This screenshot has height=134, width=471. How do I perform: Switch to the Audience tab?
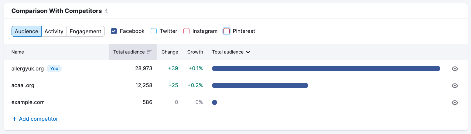(26, 31)
